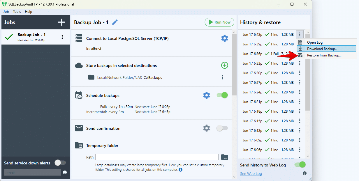Choose Restore from Backup... menu entry
The image size is (359, 181).
pos(326,55)
